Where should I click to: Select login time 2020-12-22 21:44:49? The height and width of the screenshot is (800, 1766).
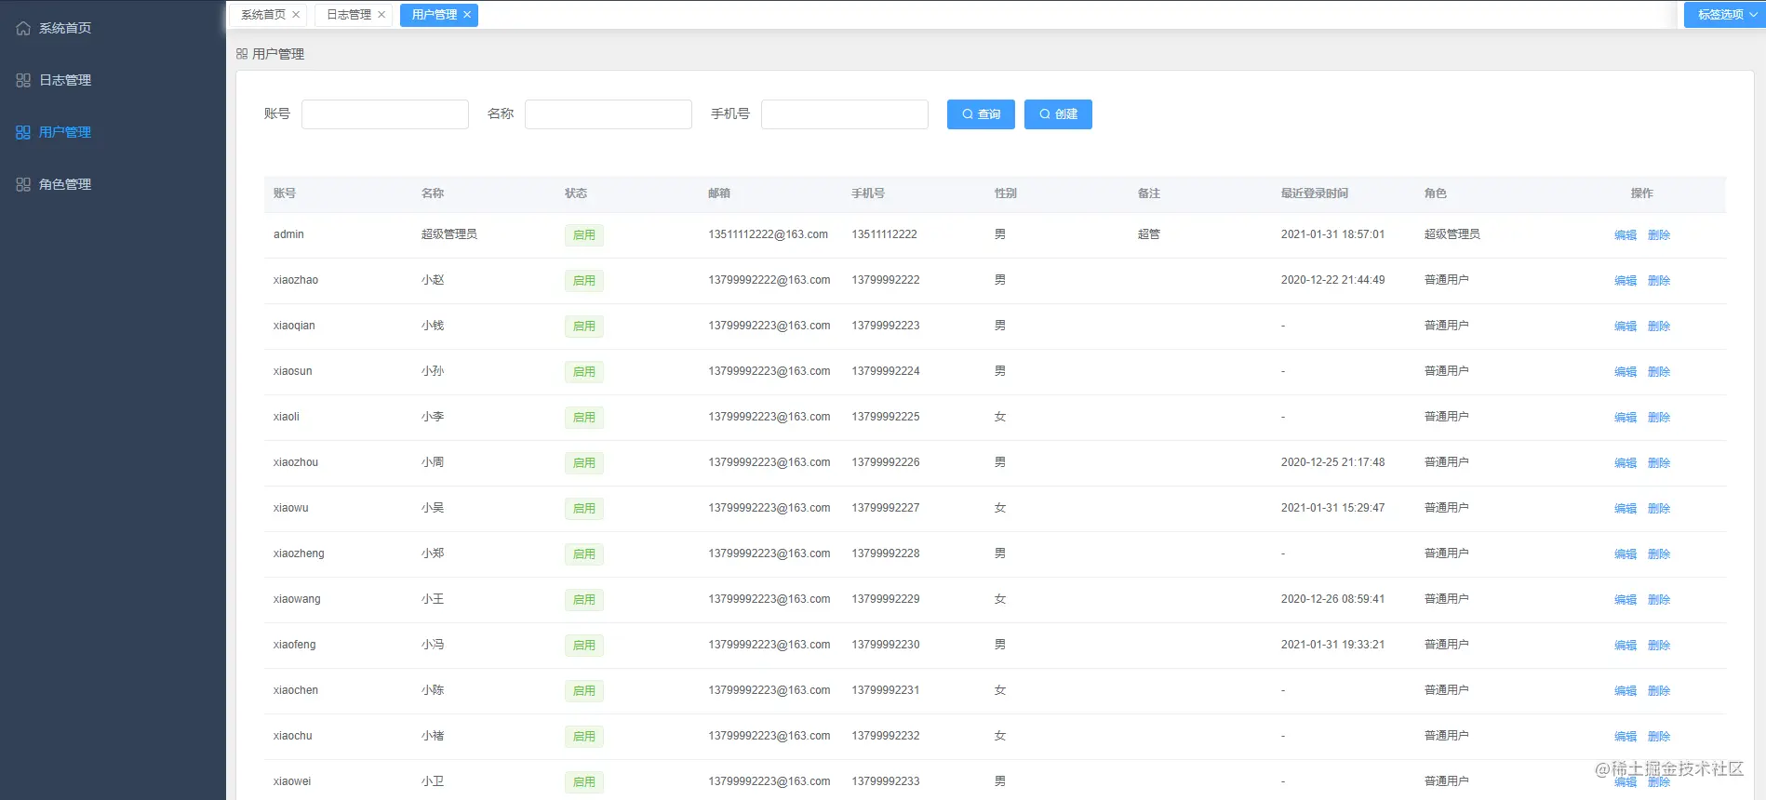(x=1332, y=280)
